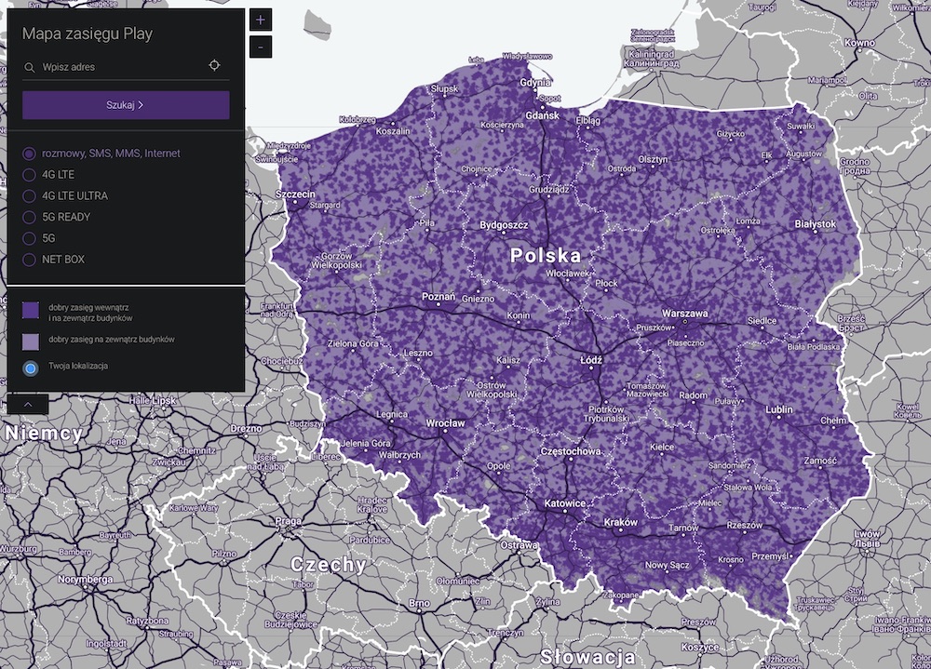The height and width of the screenshot is (669, 931).
Task: Click the Łódź label on the map
Action: tap(591, 360)
